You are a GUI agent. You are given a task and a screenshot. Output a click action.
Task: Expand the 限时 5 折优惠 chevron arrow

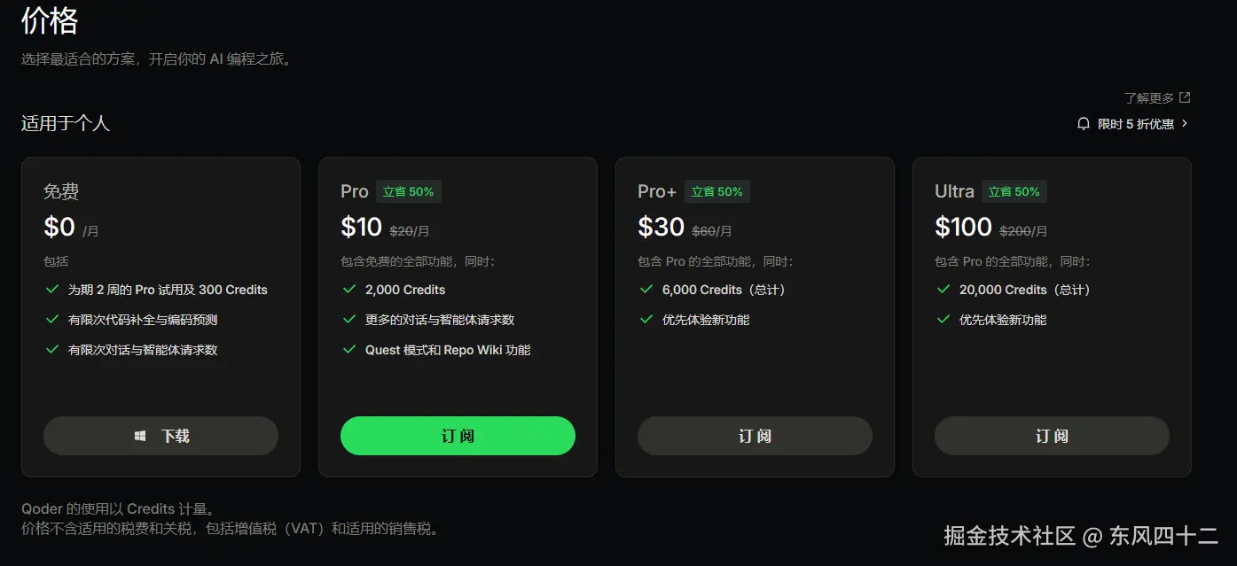click(x=1186, y=124)
